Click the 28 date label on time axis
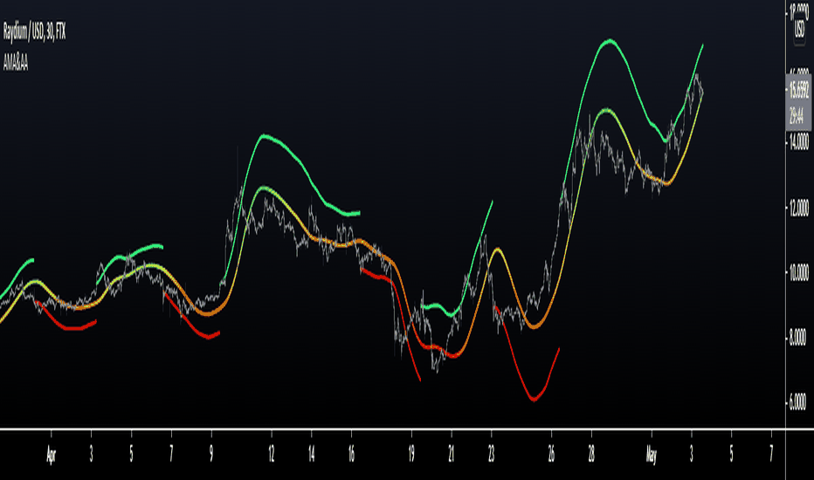 coord(591,454)
